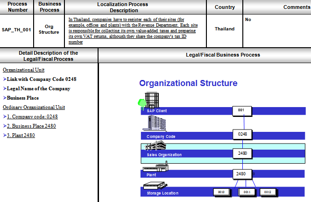311x202 pixels.
Task: Click the 'Storage Location' bar label
Action: pos(163,193)
